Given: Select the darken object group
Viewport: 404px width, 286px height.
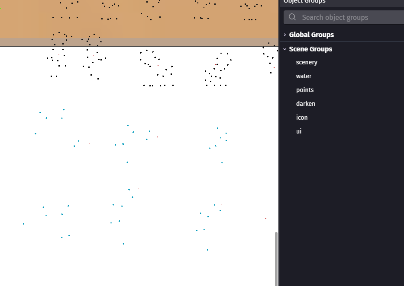Looking at the screenshot, I should [x=306, y=104].
